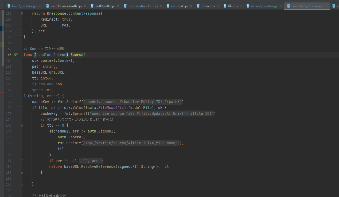Click the implement-interface gutter icon on line 163
Image resolution: width=339 pixels, height=197 pixels.
click(x=15, y=55)
